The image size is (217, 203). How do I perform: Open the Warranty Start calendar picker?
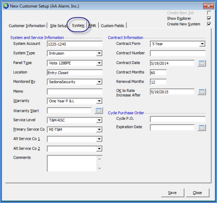[98, 111]
